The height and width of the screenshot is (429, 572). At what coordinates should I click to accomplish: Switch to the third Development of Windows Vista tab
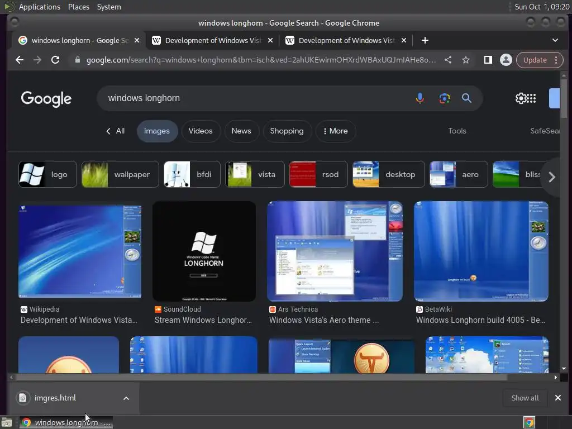[346, 40]
